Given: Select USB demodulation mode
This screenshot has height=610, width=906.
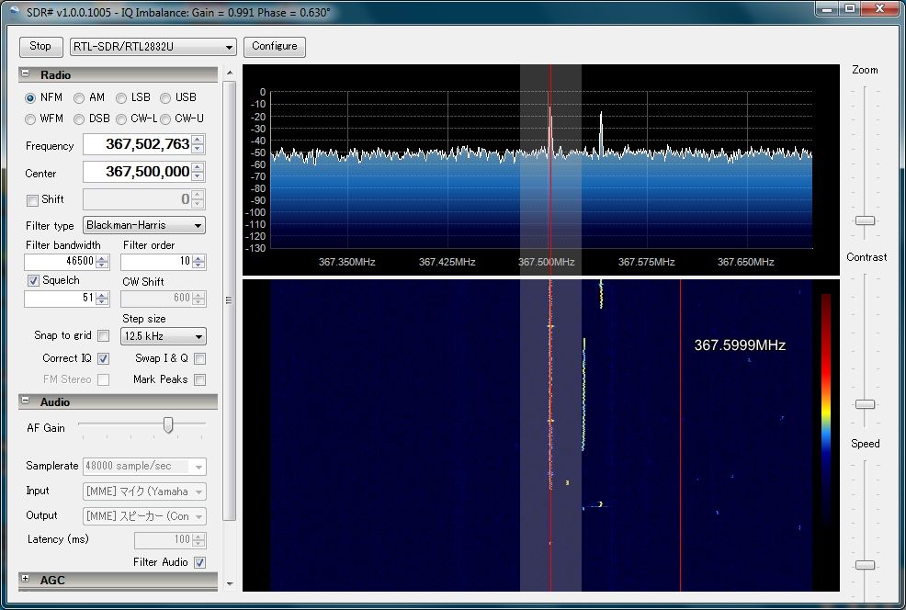Looking at the screenshot, I should tap(166, 97).
